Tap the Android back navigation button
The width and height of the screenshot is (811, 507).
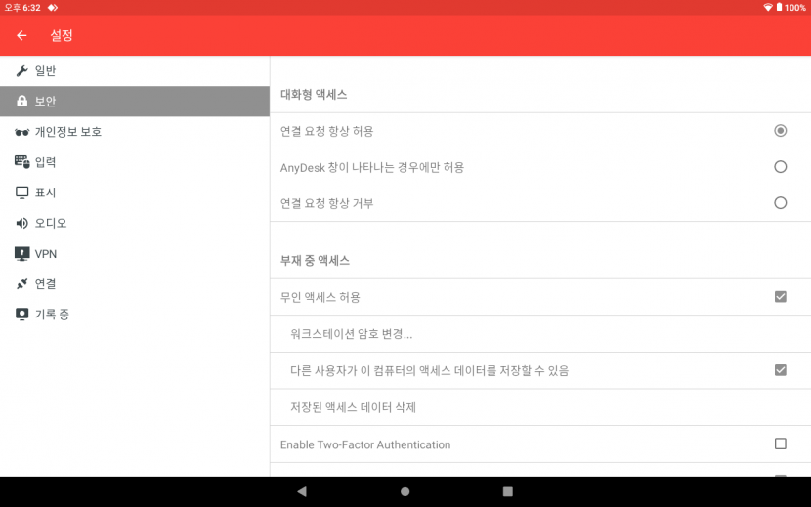click(302, 491)
